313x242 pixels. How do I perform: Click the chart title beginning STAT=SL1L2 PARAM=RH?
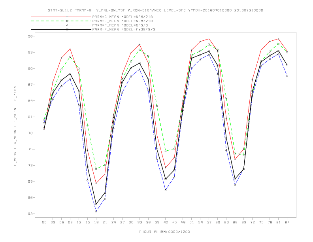tap(155, 10)
